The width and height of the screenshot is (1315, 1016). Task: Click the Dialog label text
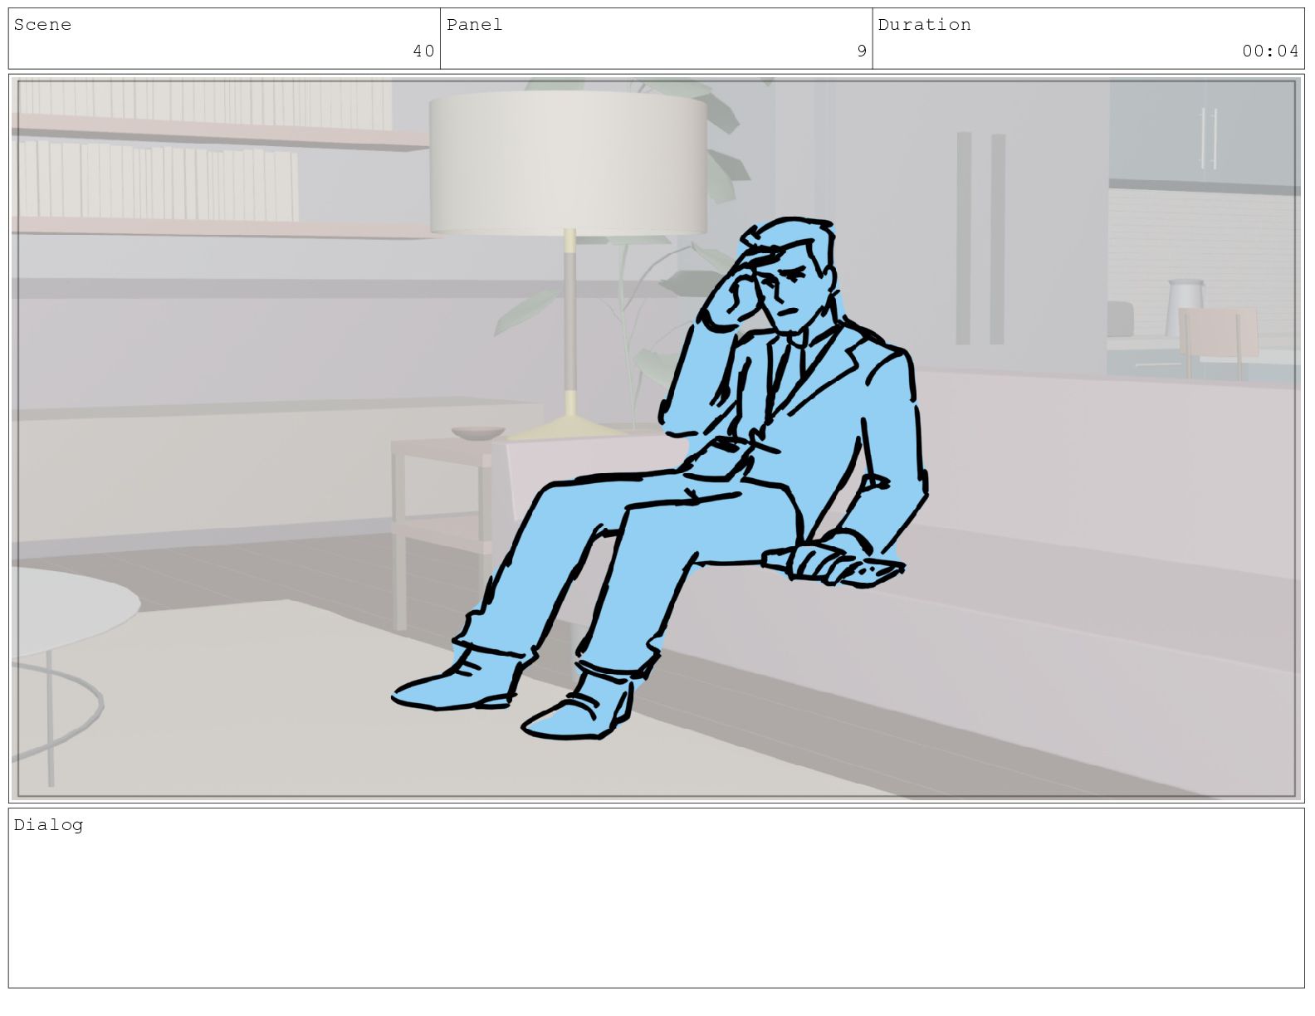[48, 825]
